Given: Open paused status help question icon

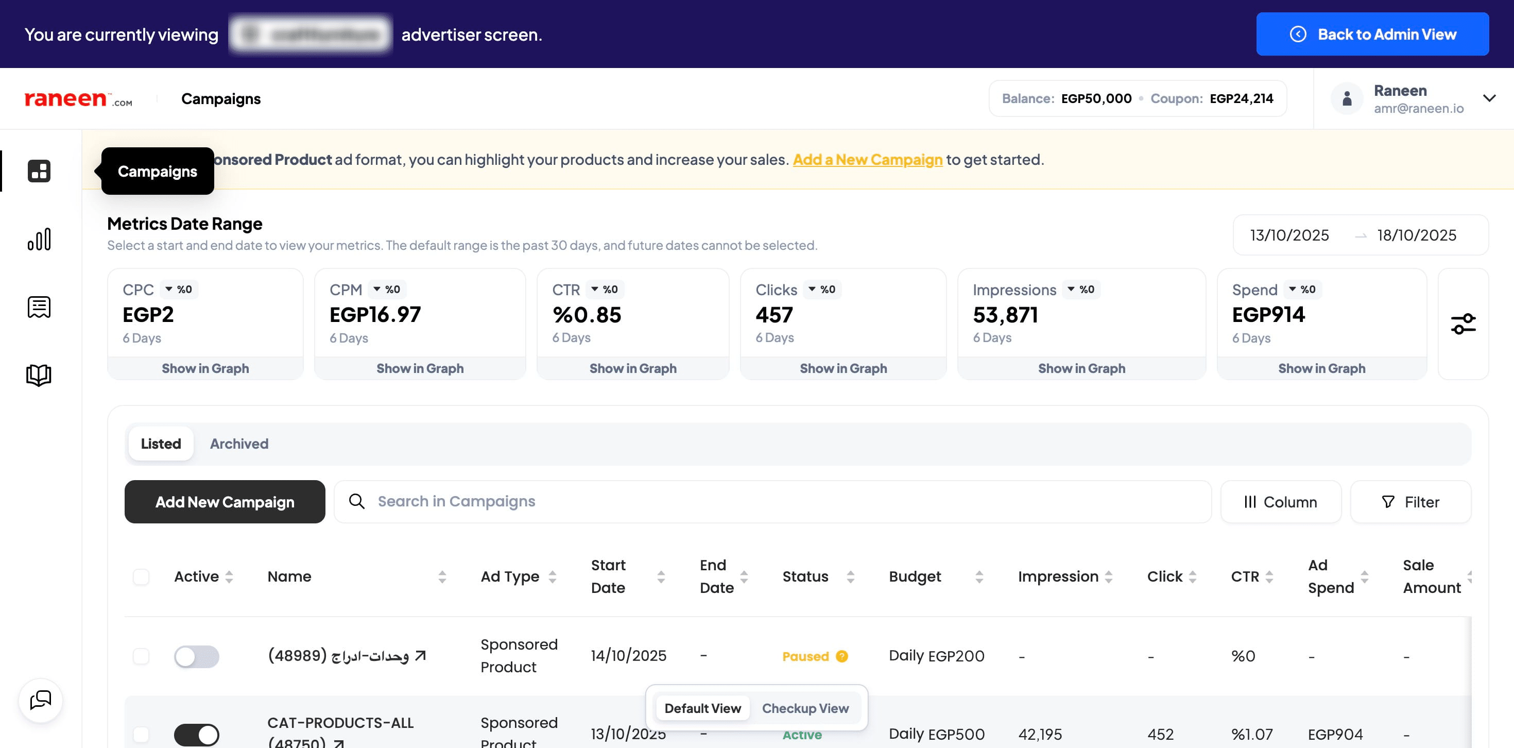Looking at the screenshot, I should point(841,656).
